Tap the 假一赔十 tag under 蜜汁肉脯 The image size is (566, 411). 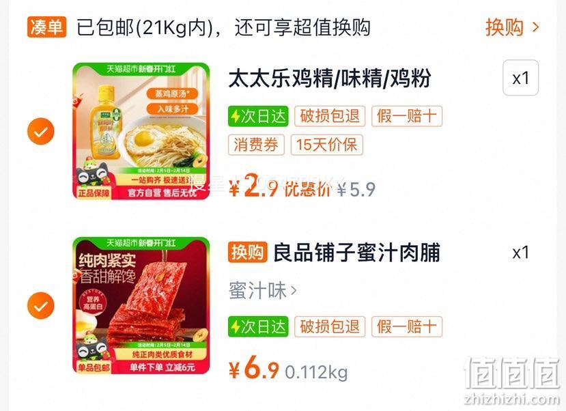coord(407,327)
